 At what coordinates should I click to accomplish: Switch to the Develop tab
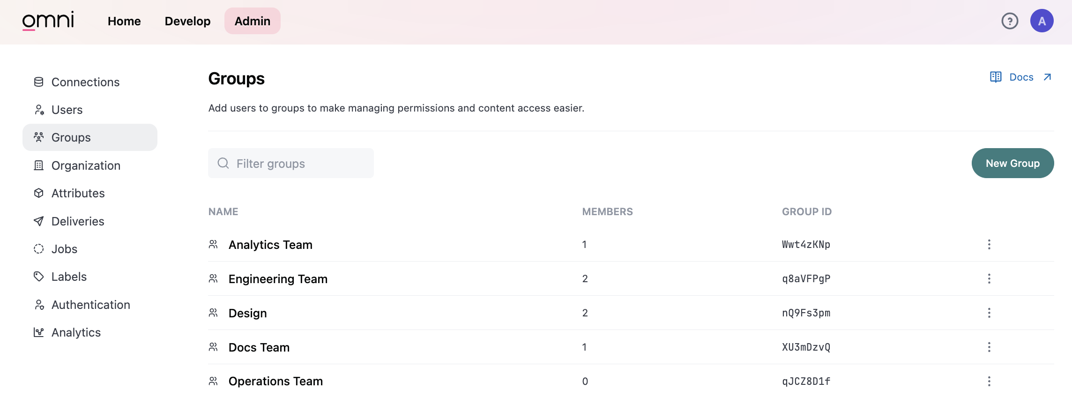tap(187, 21)
